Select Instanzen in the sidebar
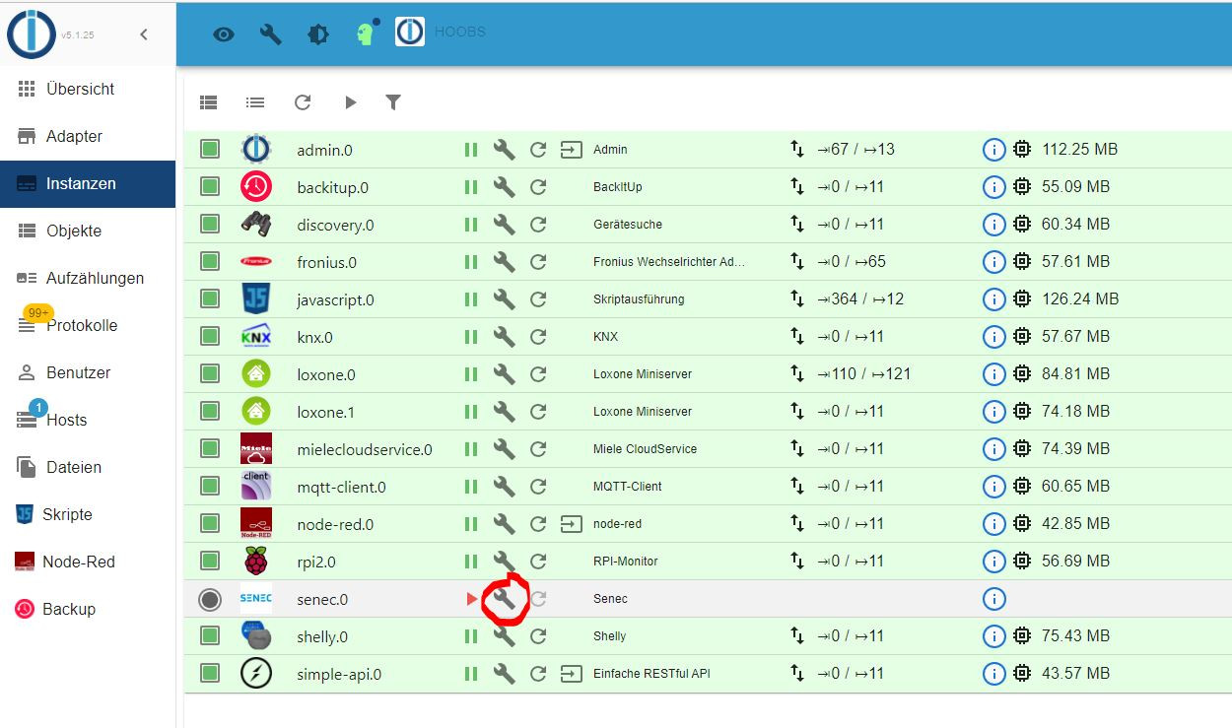The height and width of the screenshot is (728, 1232). [x=88, y=183]
